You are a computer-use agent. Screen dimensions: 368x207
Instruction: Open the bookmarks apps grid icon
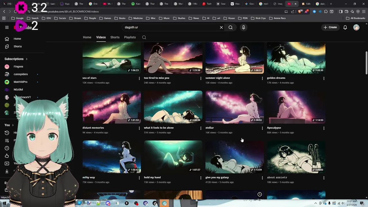tap(4, 18)
